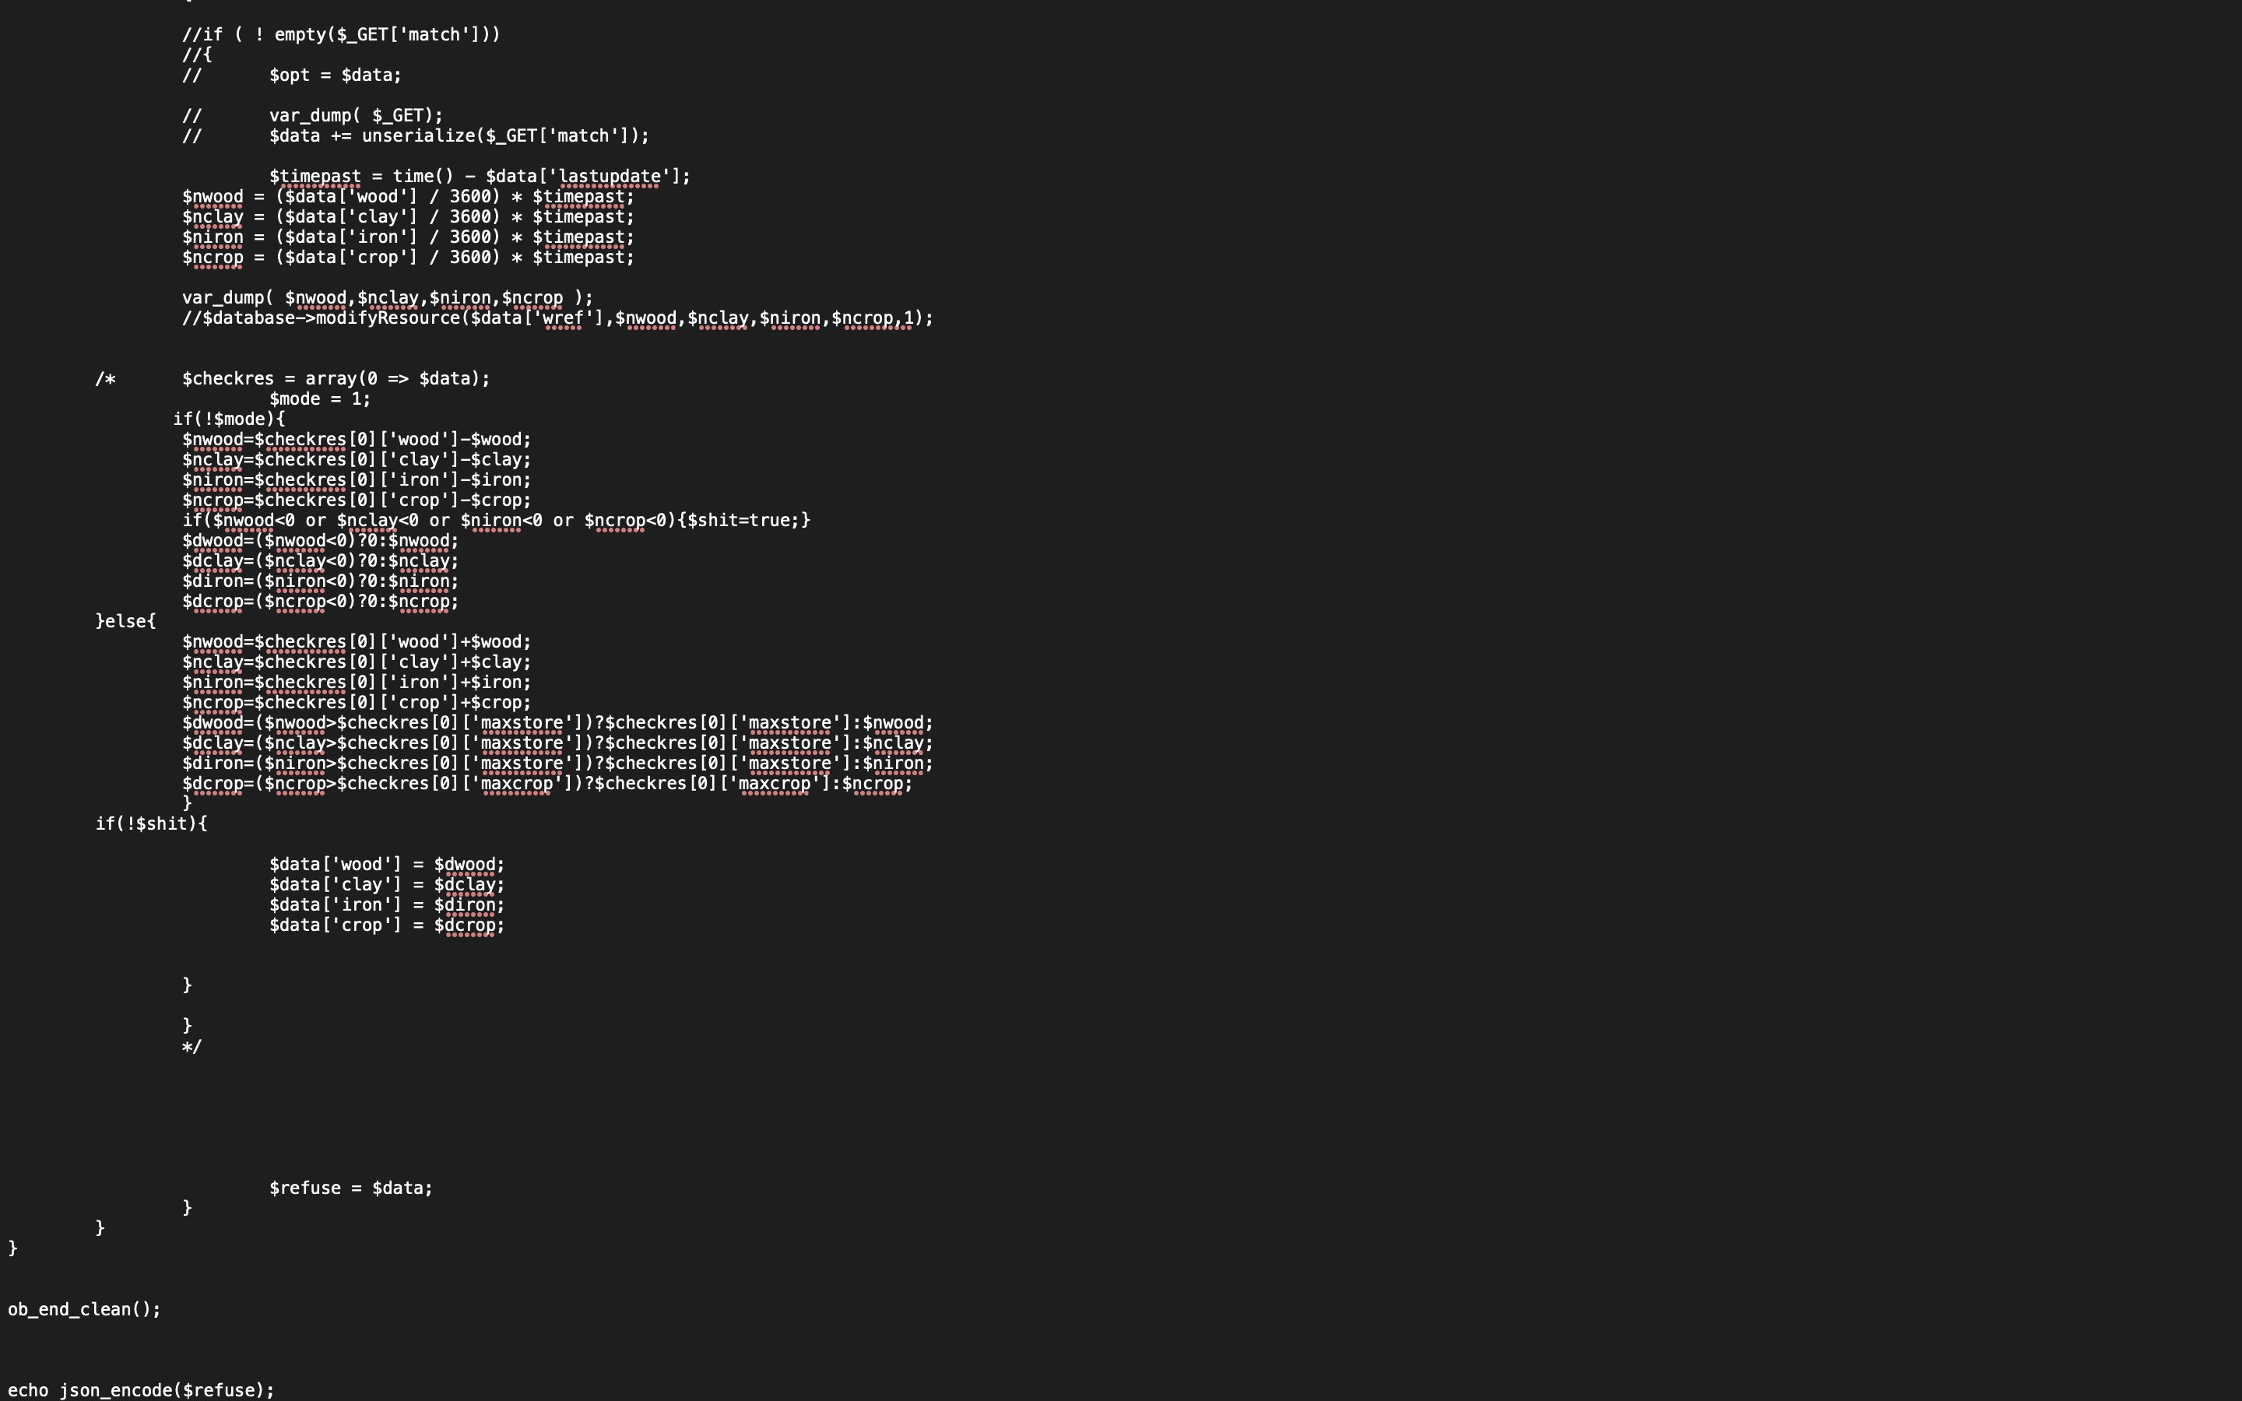Click the commented $data += unserialize line
Viewport: 2242px width, 1401px height.
[459, 135]
